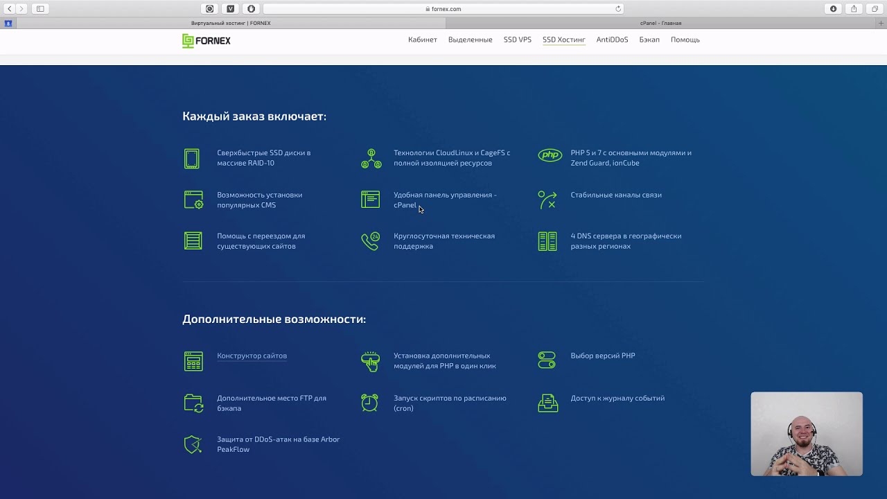Image resolution: width=887 pixels, height=499 pixels.
Task: Open the SSD VPS menu item
Action: (518, 40)
